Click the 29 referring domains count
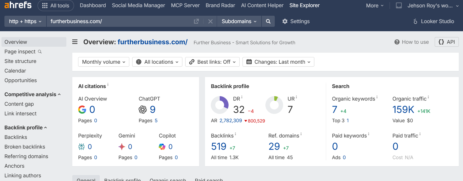The height and width of the screenshot is (181, 463). pyautogui.click(x=274, y=147)
